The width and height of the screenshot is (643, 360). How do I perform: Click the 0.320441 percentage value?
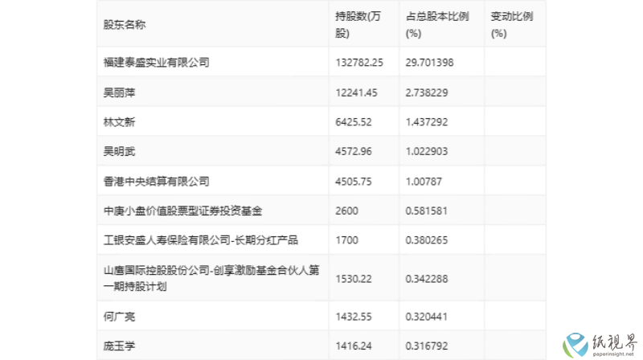coord(427,317)
